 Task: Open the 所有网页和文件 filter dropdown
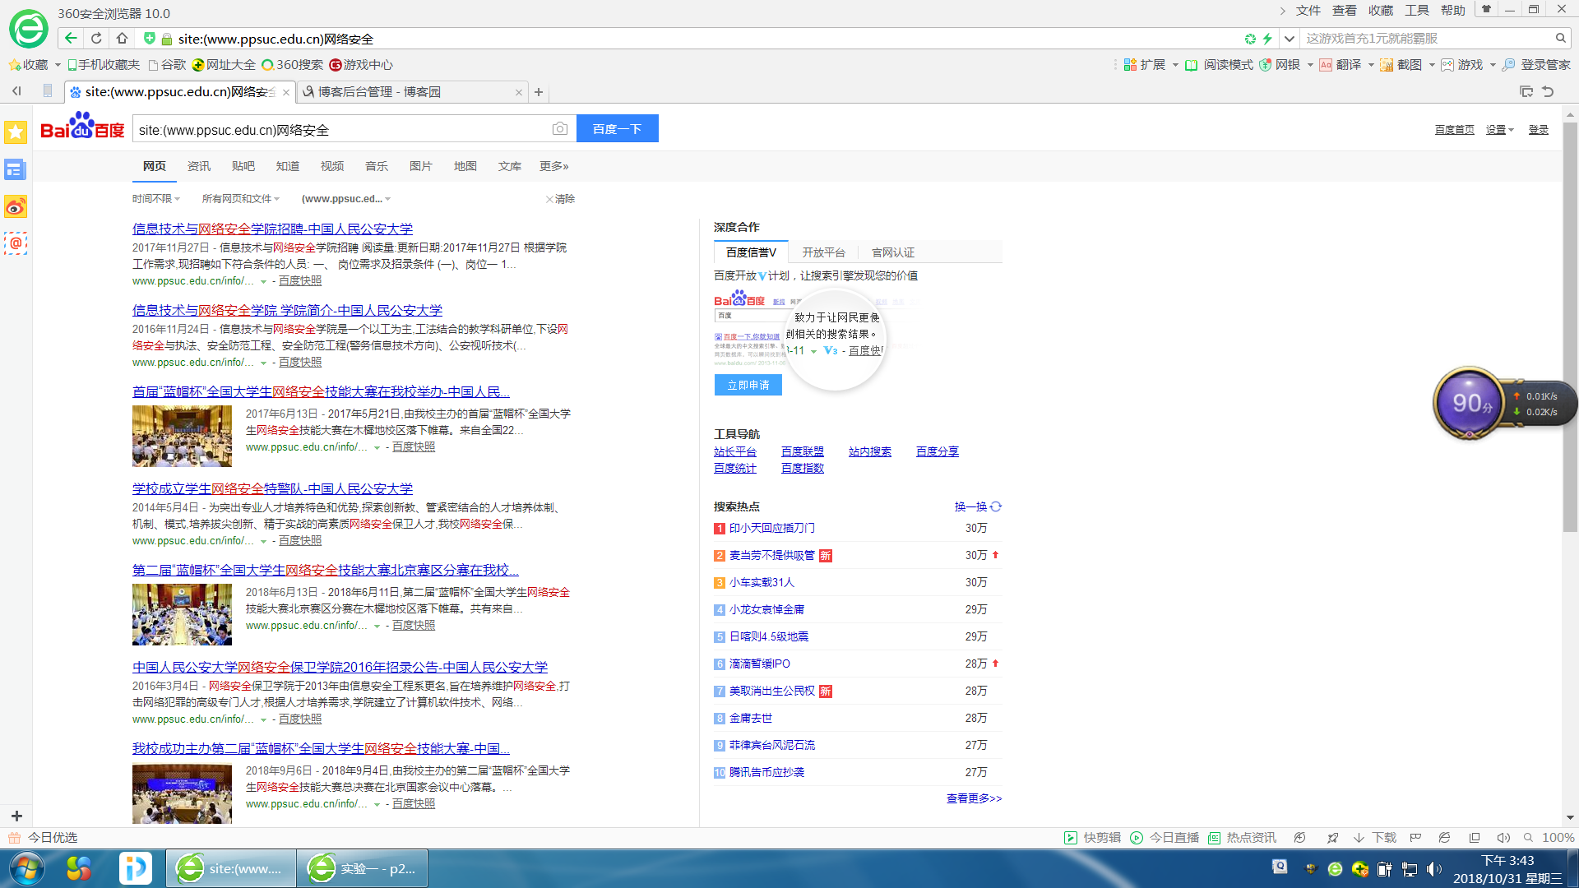click(240, 199)
